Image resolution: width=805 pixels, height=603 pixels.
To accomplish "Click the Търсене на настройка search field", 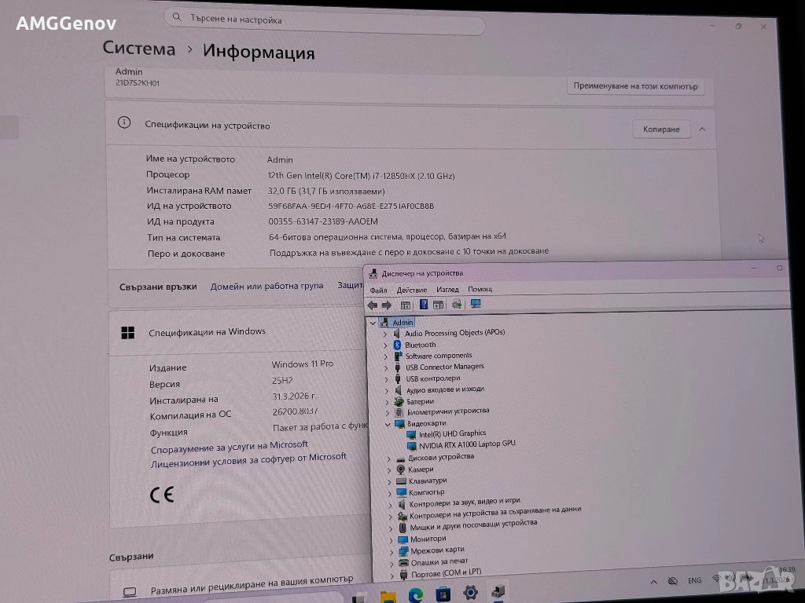I will (325, 20).
